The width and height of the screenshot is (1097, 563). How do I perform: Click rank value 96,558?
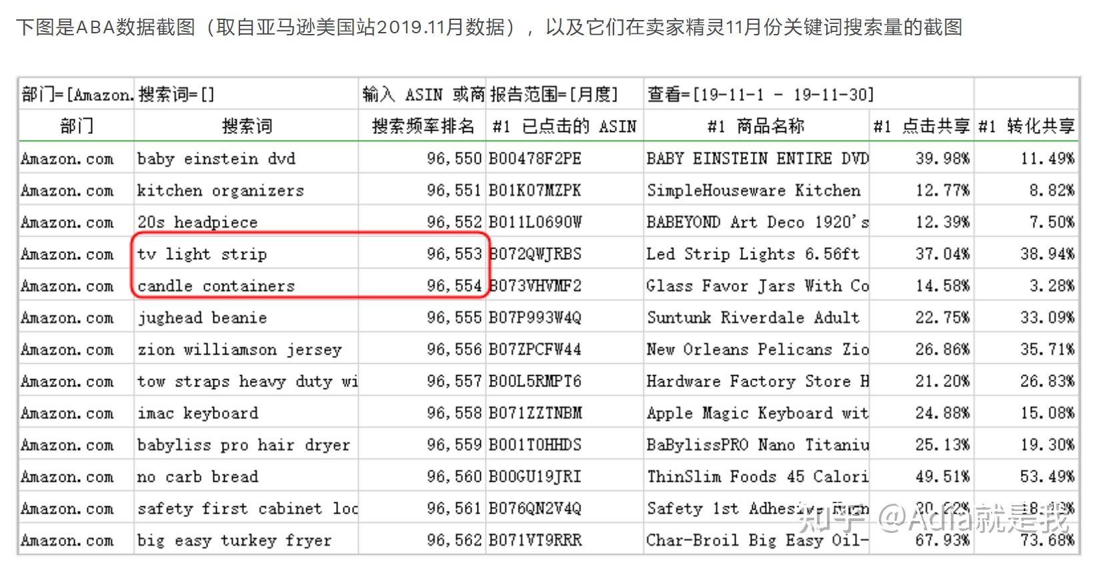click(x=453, y=413)
